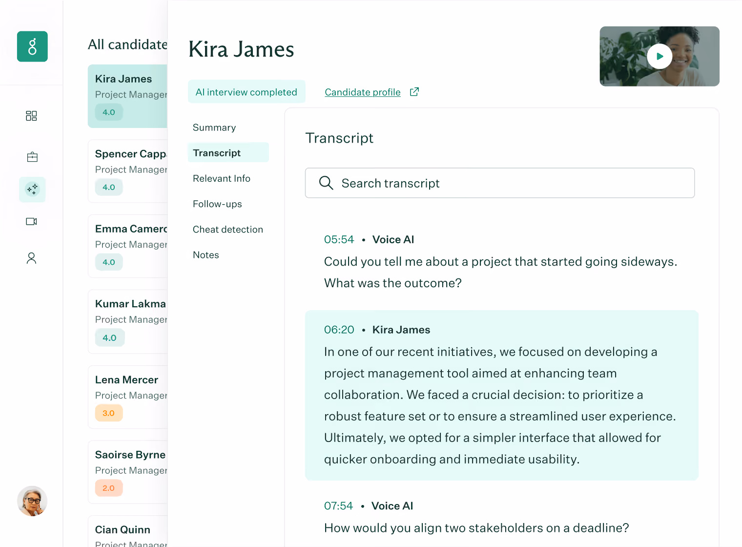Jump to the 06:20 transcript timestamp
This screenshot has width=742, height=547.
[x=339, y=330]
